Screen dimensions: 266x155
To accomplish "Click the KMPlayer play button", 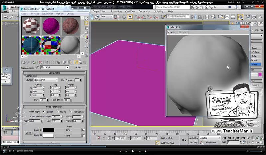I will [133, 151].
